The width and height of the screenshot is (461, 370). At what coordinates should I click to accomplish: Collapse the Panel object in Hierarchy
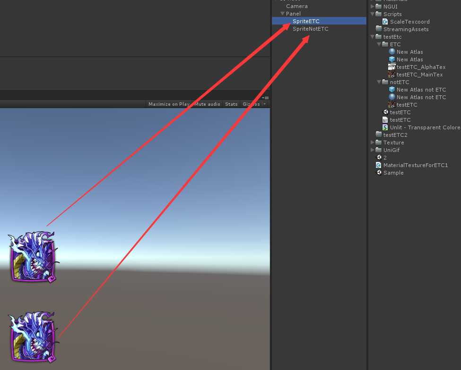(x=283, y=14)
